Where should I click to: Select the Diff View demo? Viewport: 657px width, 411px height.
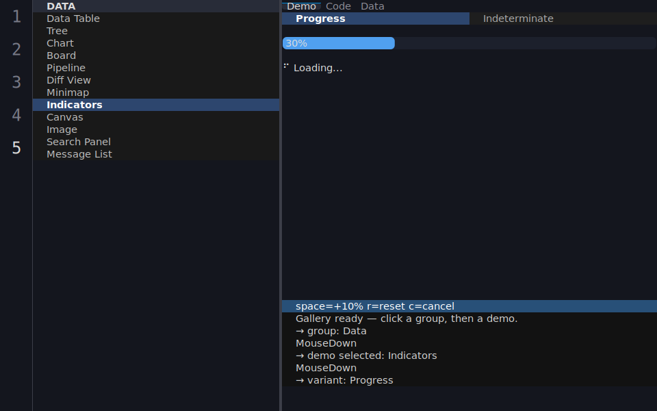(x=156, y=80)
